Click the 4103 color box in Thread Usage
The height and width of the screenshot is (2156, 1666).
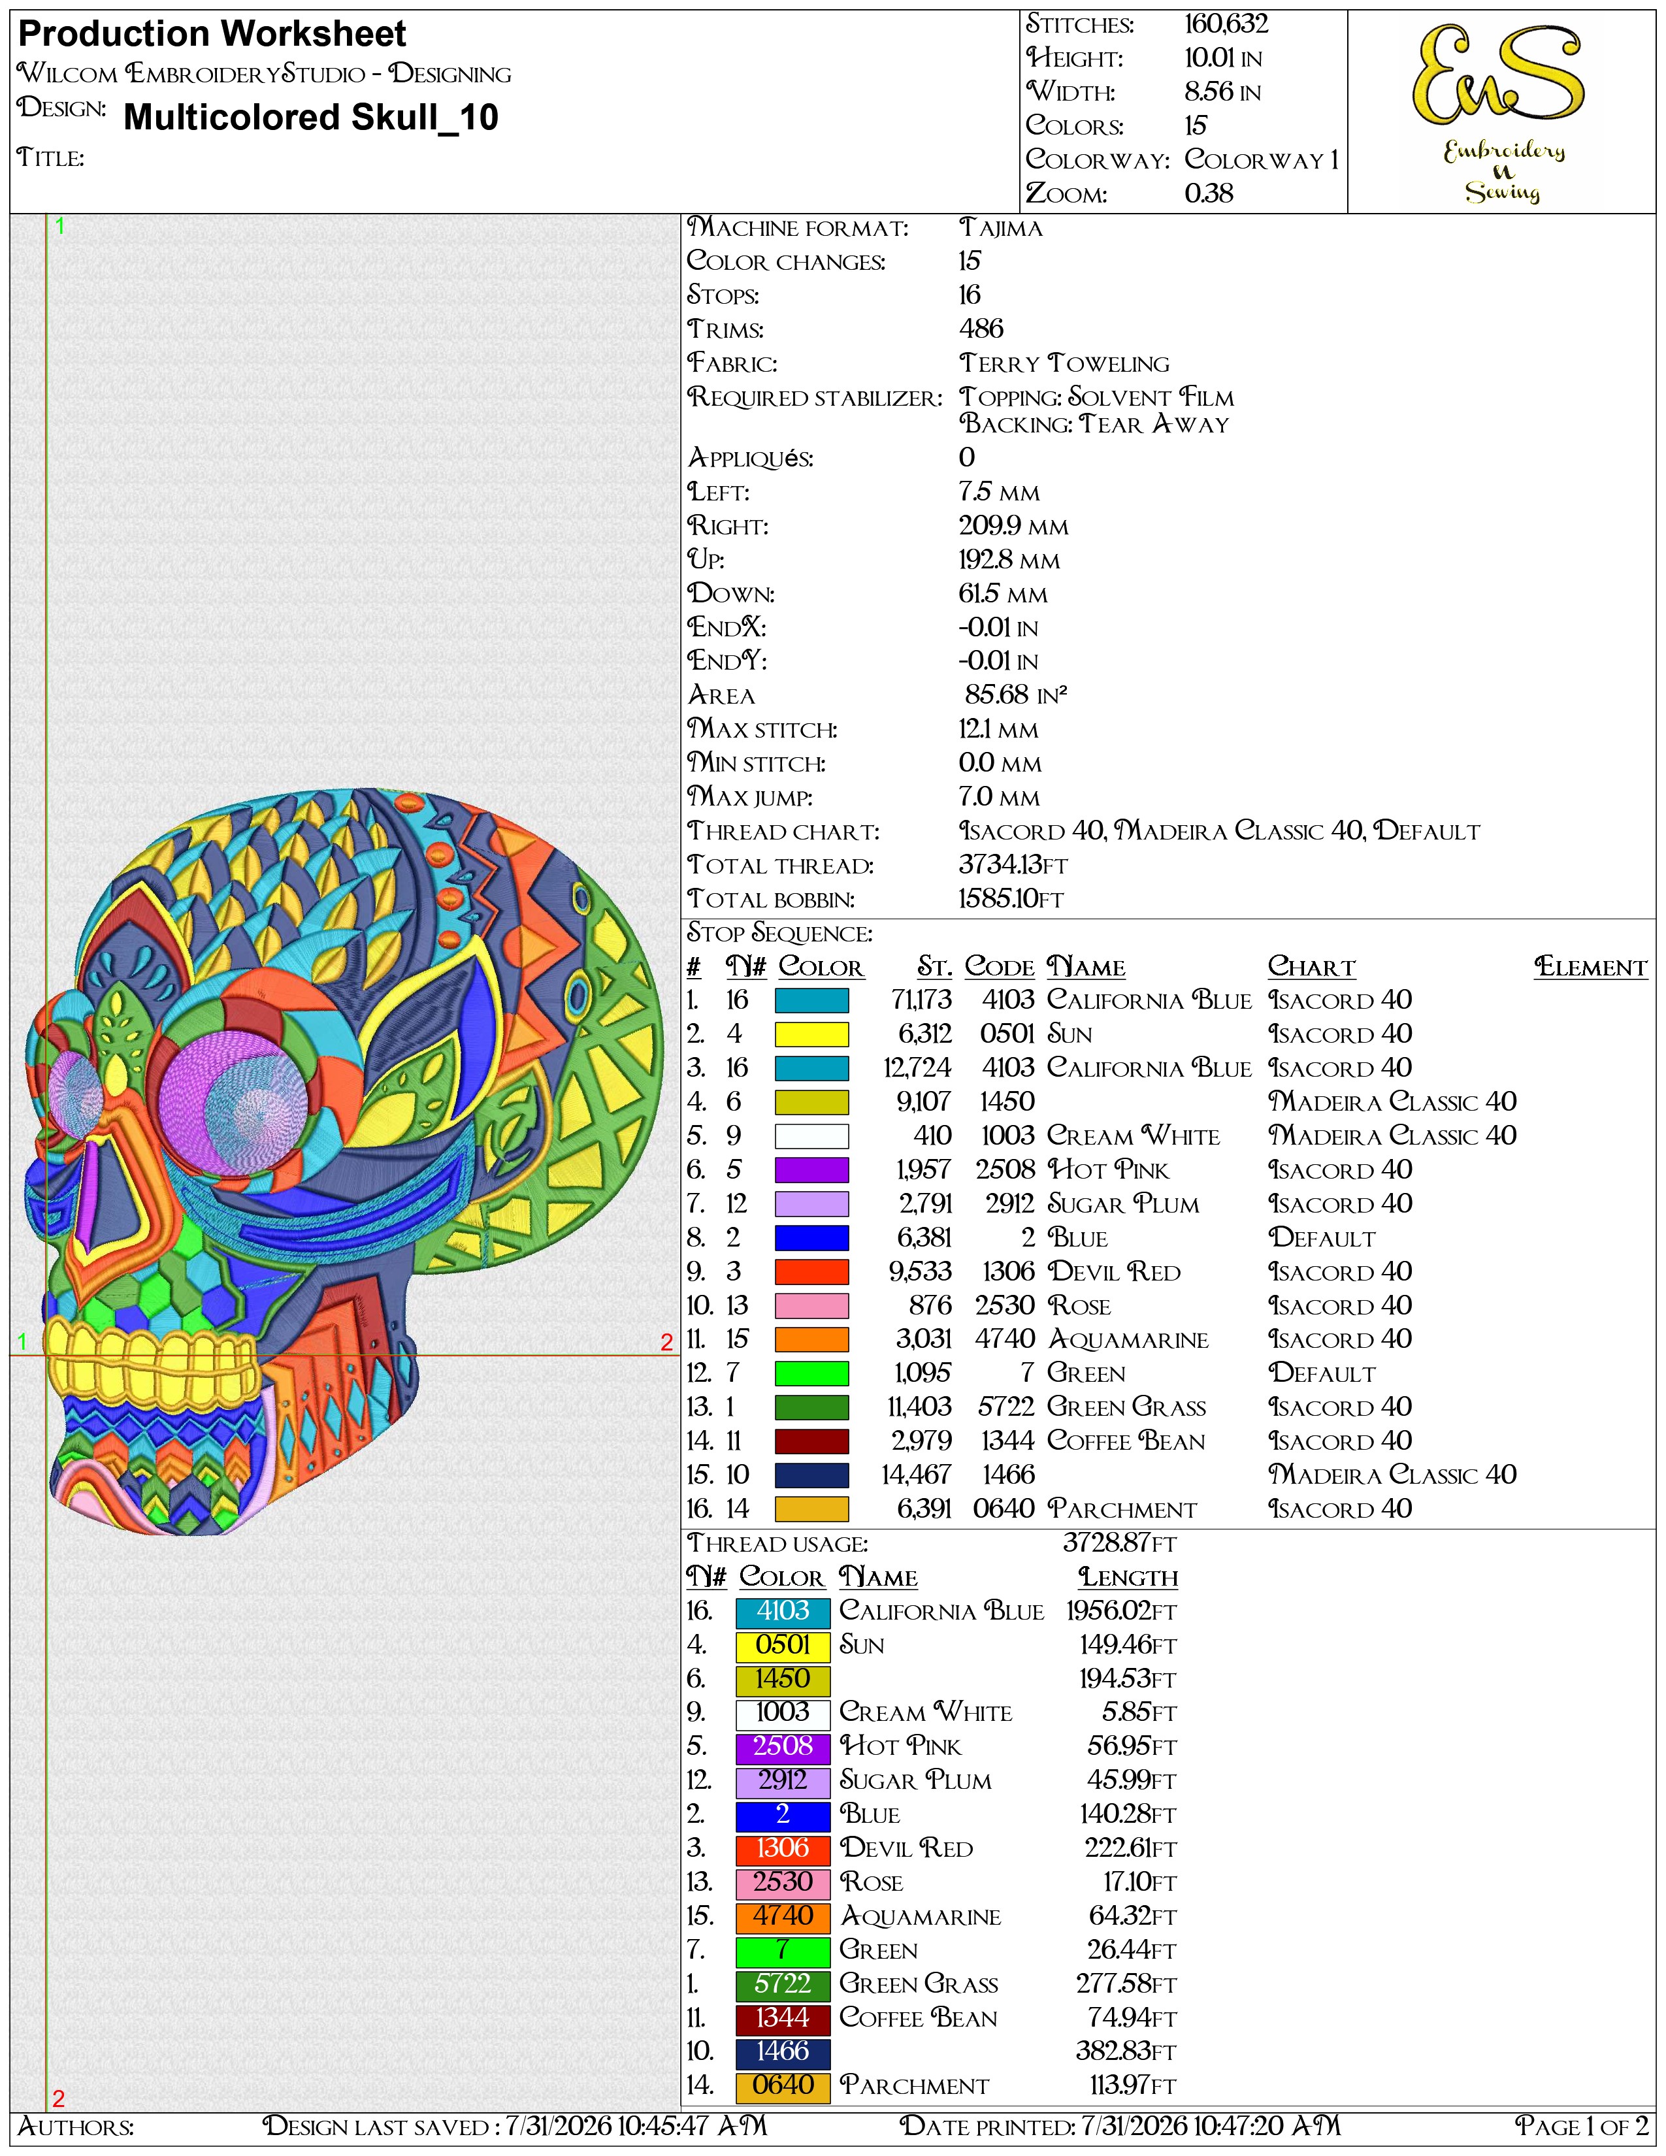pos(783,1611)
